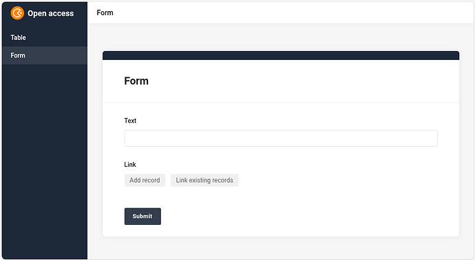Image resolution: width=475 pixels, height=260 pixels.
Task: Click the word Submit inside the button
Action: tap(142, 217)
